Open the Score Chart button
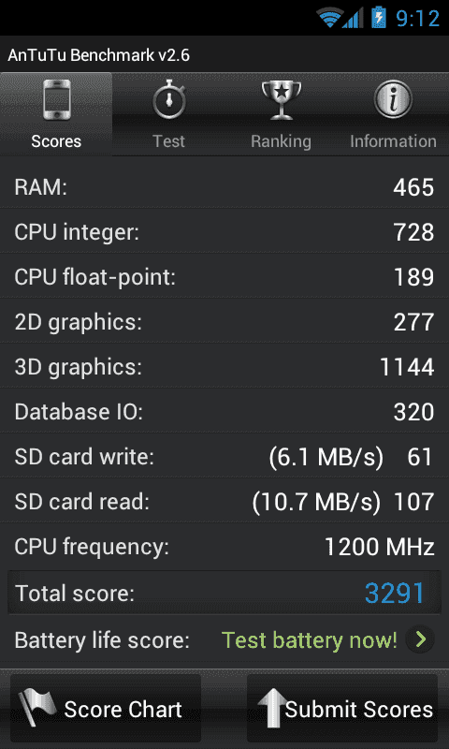 coord(106,708)
